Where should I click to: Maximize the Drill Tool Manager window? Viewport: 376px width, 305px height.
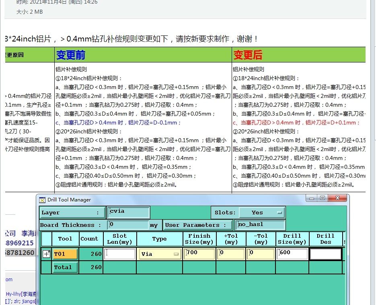[323, 198]
